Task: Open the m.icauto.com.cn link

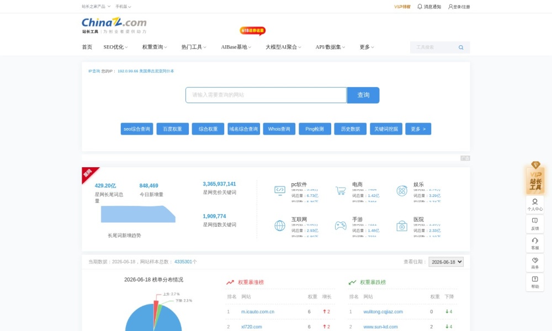Action: click(x=258, y=312)
